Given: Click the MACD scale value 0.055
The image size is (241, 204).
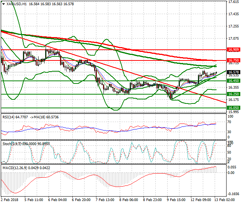Looking at the screenshot, I should point(232,167).
